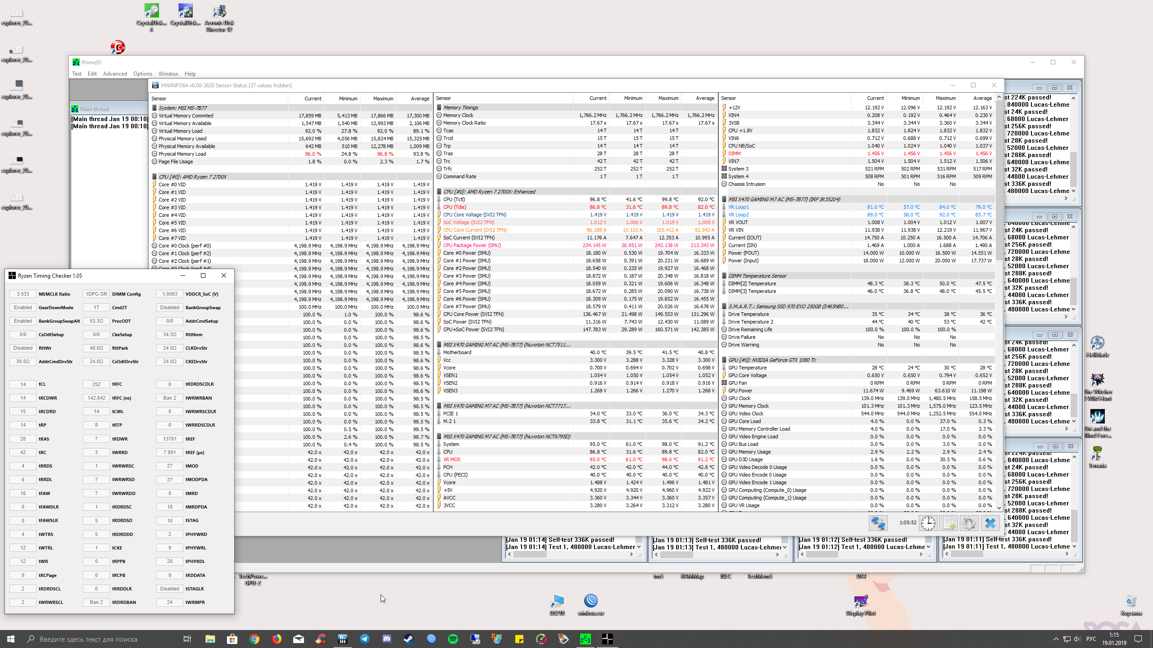
Task: Open the Advanced menu in Prime95
Action: [114, 74]
